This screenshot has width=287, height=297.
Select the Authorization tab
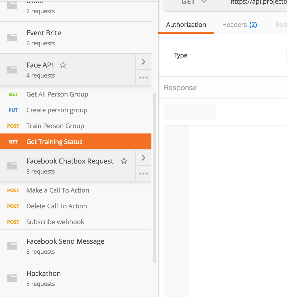coord(186,25)
